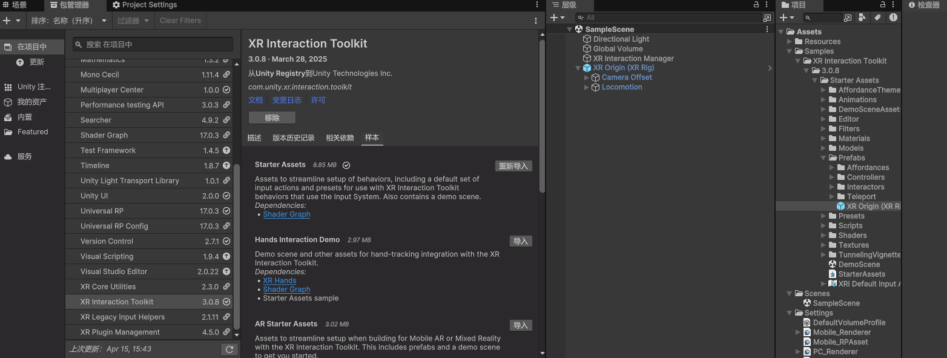
Task: Open the Project create plus dropdown
Action: pos(787,18)
